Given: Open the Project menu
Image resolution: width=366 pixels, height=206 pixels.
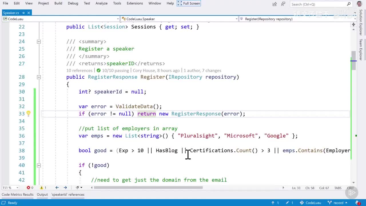Looking at the screenshot, I should [43, 3].
